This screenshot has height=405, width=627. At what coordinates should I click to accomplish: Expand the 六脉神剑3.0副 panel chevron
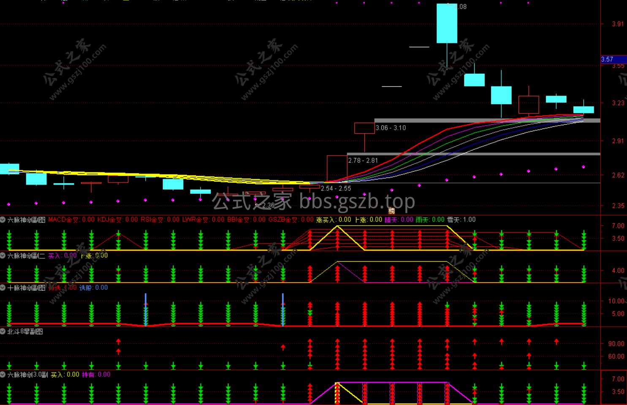click(x=3, y=375)
